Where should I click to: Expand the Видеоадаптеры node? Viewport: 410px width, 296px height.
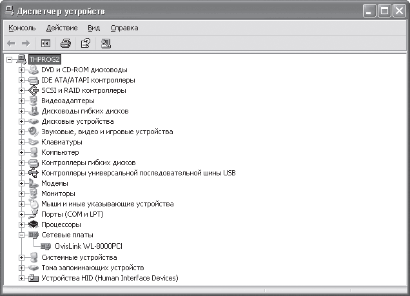[x=21, y=101]
